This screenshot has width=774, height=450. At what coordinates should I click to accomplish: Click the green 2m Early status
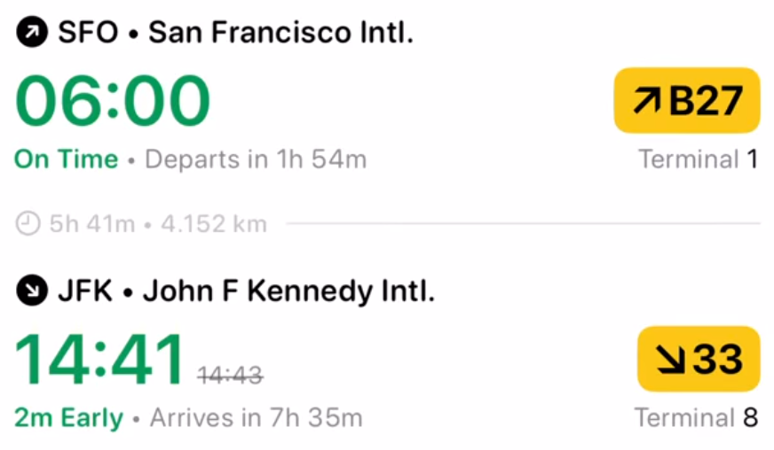69,417
